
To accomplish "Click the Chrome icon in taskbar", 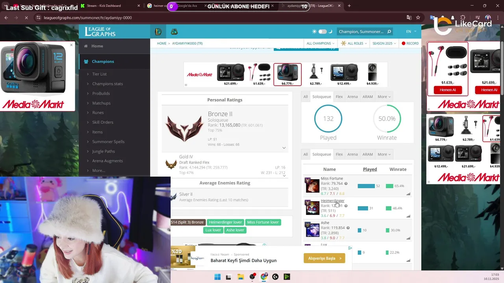I will pos(264,277).
